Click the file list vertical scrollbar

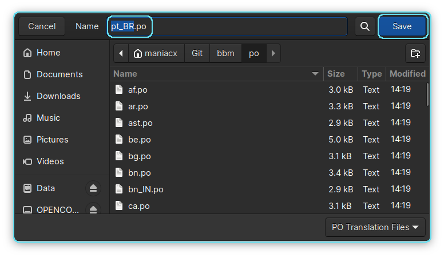(427, 94)
